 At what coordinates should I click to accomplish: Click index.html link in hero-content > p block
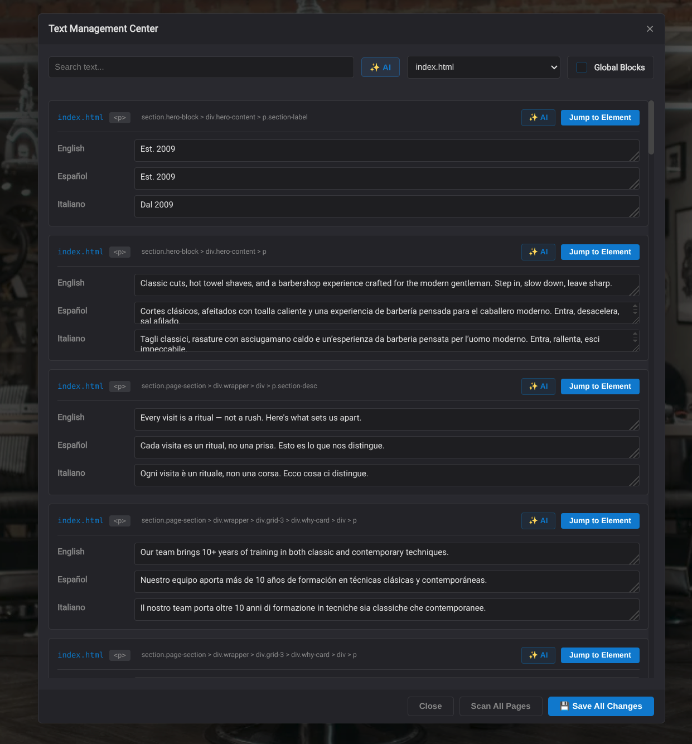pos(80,252)
